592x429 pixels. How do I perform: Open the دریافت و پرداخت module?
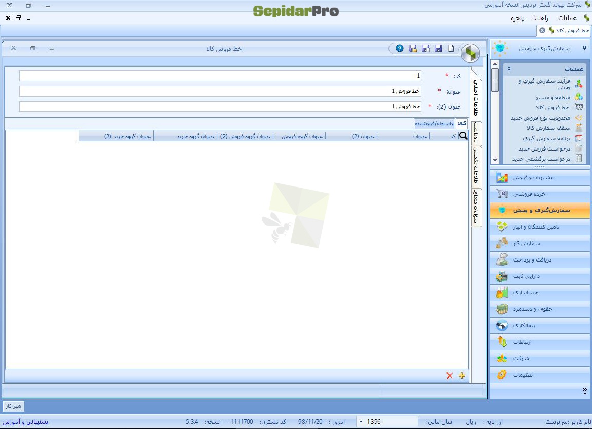pos(540,259)
